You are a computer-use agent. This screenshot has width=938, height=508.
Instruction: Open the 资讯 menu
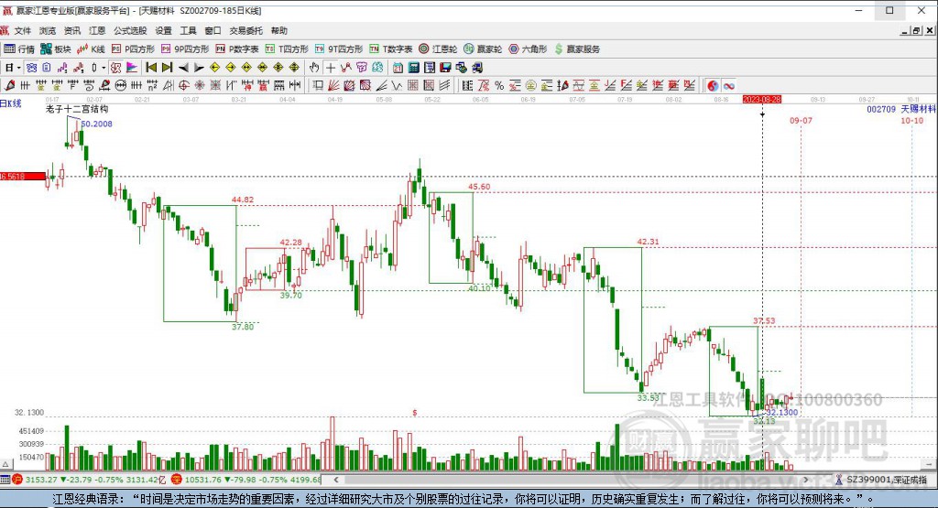pyautogui.click(x=71, y=30)
